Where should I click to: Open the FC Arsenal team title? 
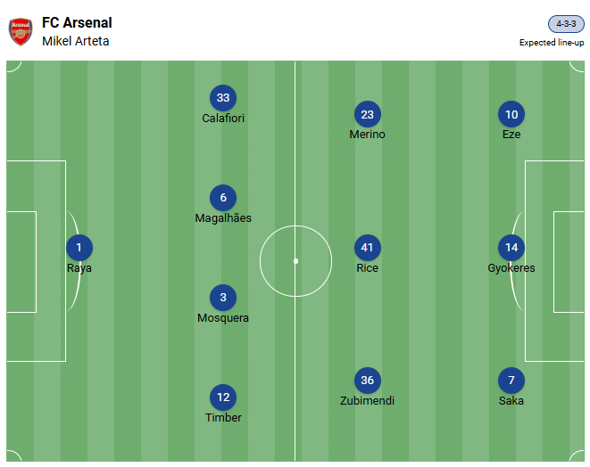(x=77, y=22)
